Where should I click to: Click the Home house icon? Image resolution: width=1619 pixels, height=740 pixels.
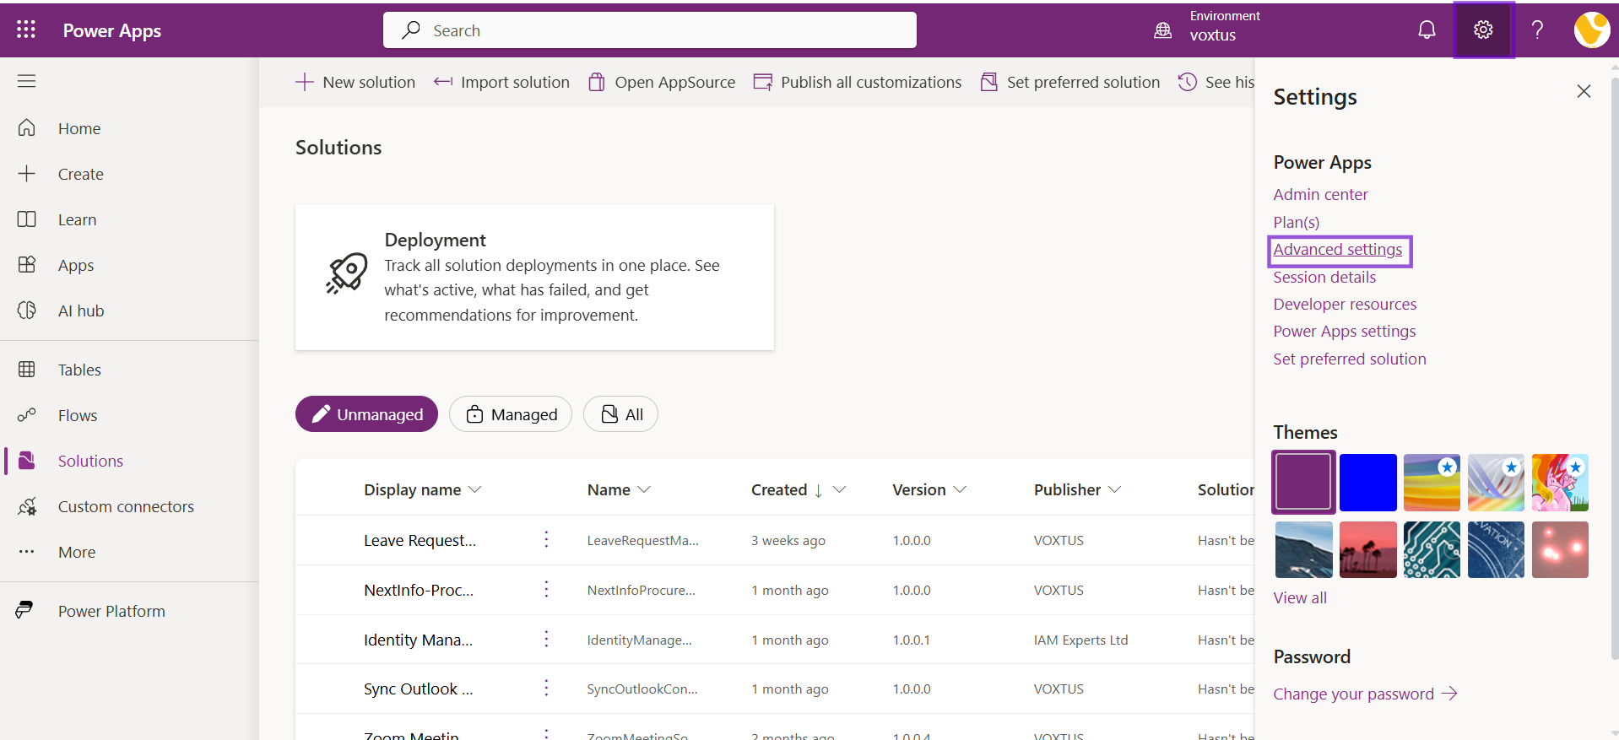tap(27, 127)
